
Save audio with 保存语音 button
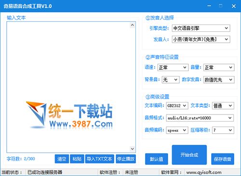point(223,159)
